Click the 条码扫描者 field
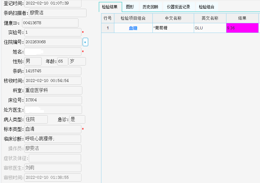 tap(57, 13)
